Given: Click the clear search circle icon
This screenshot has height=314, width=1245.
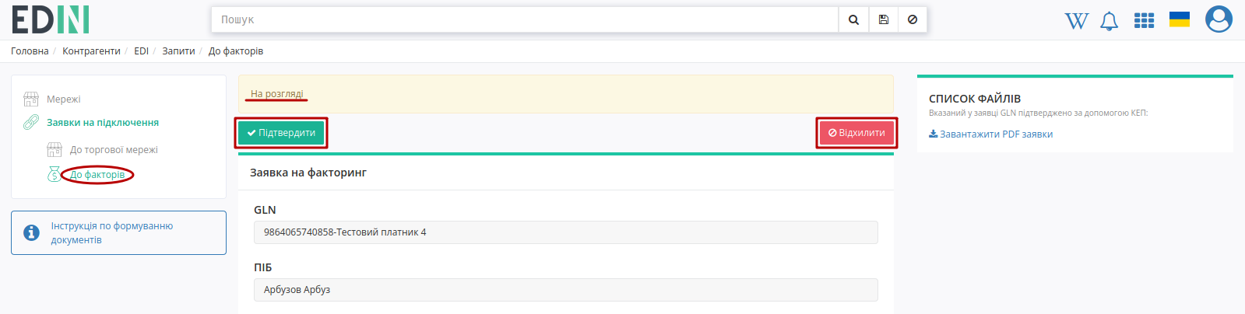Looking at the screenshot, I should [913, 19].
